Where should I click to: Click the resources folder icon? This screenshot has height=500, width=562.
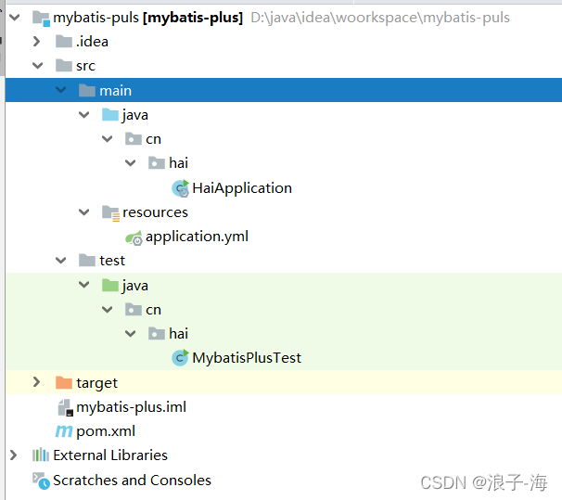pos(110,213)
